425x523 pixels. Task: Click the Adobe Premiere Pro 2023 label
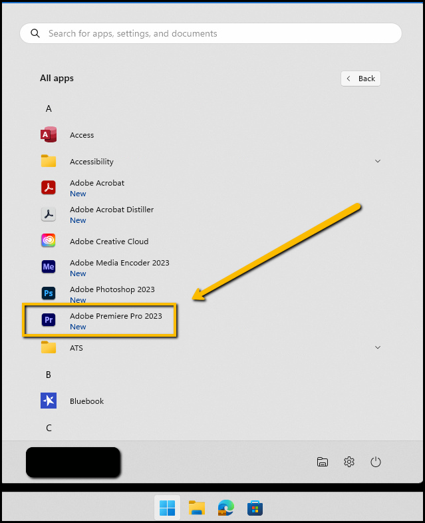[116, 316]
